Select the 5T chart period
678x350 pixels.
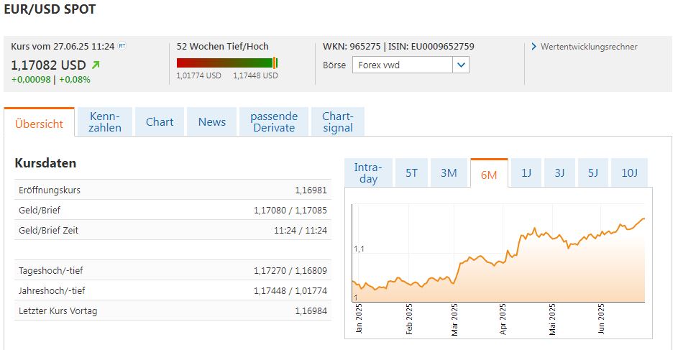tap(411, 173)
